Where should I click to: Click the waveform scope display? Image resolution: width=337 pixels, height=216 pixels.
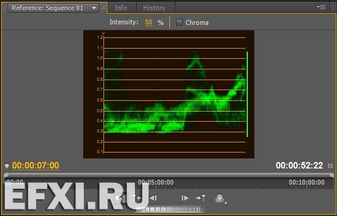(x=169, y=94)
